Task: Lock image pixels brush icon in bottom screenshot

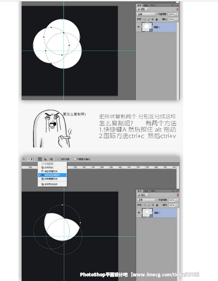Action: pyautogui.click(x=149, y=205)
